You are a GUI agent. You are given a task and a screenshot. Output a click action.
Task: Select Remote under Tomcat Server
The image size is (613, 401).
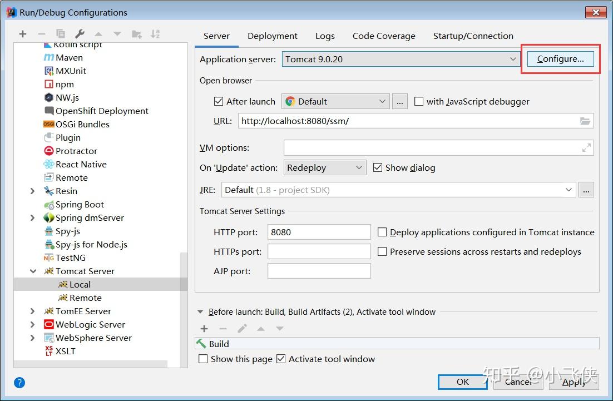[86, 298]
